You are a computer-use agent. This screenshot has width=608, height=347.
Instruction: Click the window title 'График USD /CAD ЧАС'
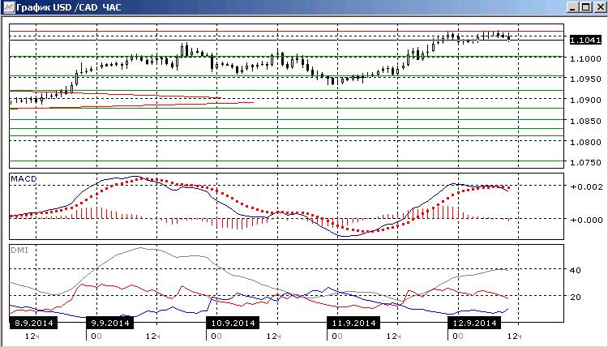[69, 7]
